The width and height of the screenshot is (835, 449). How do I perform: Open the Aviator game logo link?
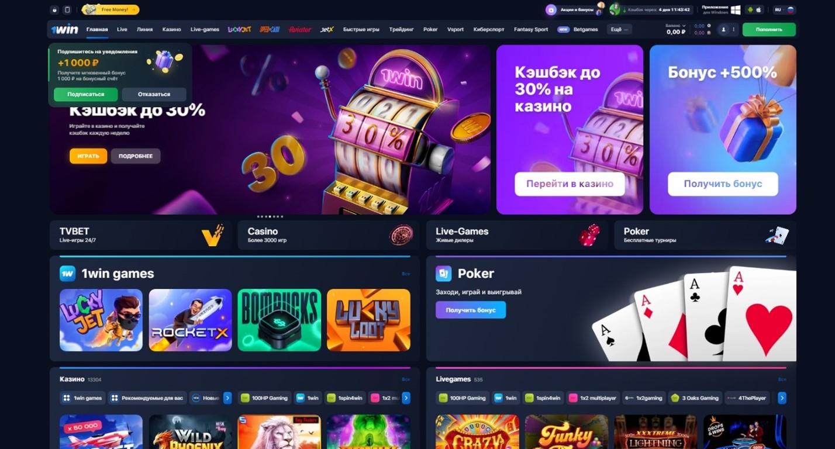(x=300, y=29)
